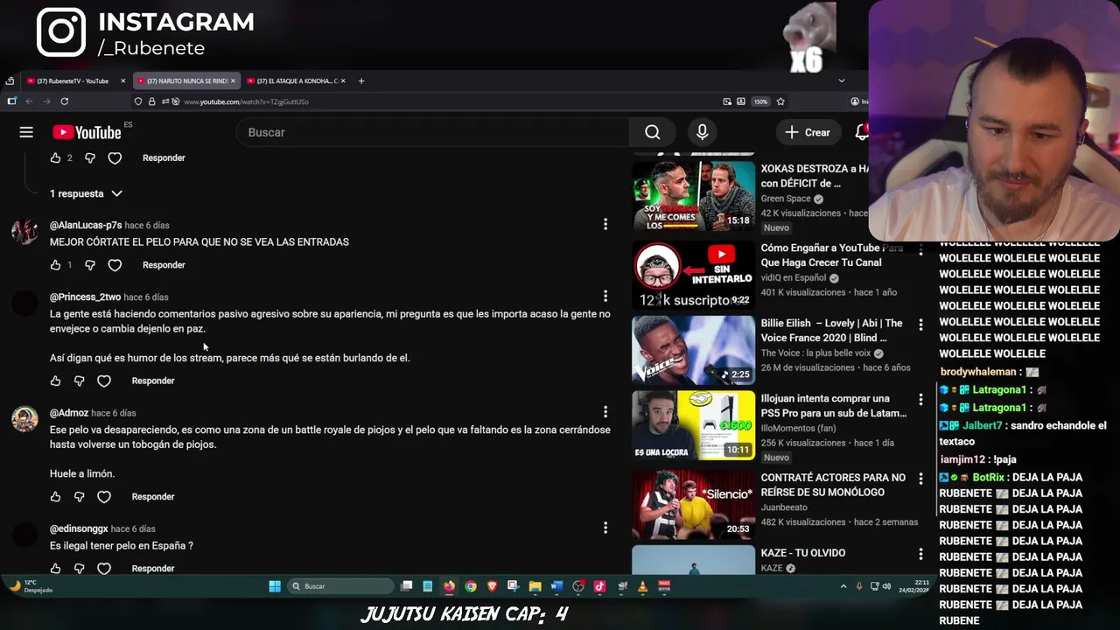
Task: Show hidden system tray icons
Action: coord(843,586)
